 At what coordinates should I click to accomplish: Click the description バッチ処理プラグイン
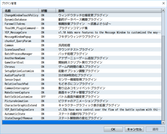[73, 54]
